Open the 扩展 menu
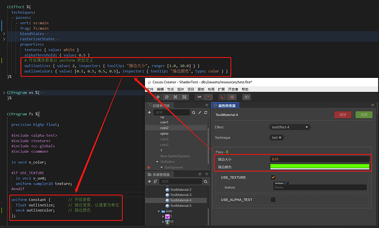 click(221, 89)
